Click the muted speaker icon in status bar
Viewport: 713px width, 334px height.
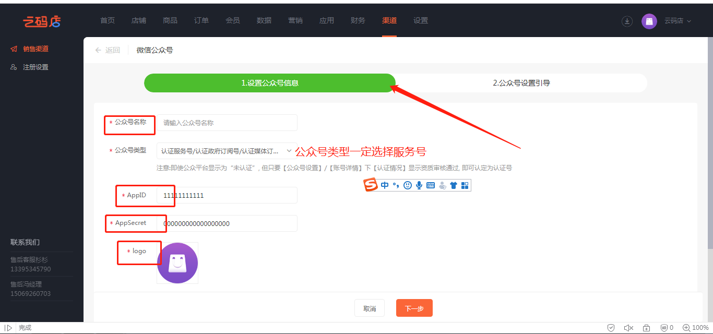628,328
